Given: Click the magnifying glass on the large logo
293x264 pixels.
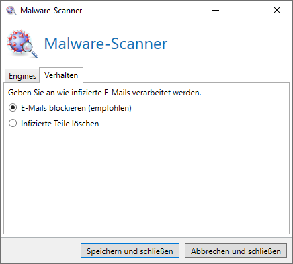Looking at the screenshot, I should pos(30,50).
